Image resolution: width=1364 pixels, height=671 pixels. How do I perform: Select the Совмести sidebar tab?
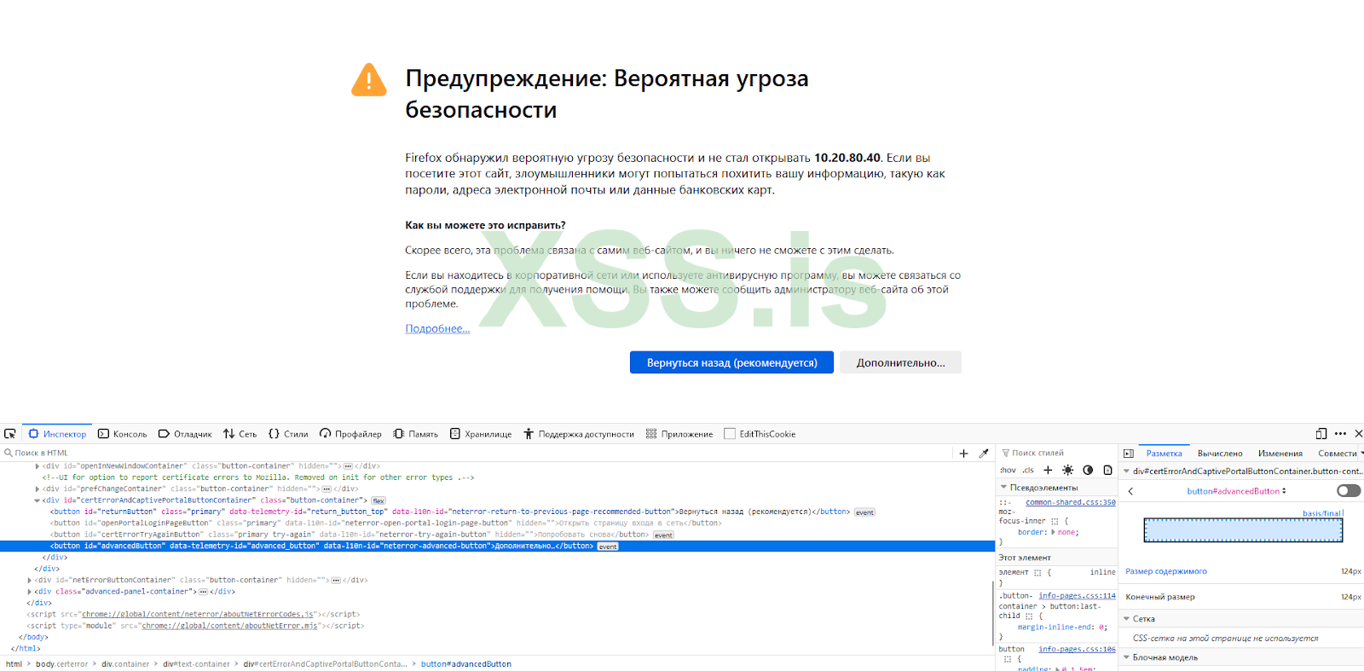tap(1337, 454)
